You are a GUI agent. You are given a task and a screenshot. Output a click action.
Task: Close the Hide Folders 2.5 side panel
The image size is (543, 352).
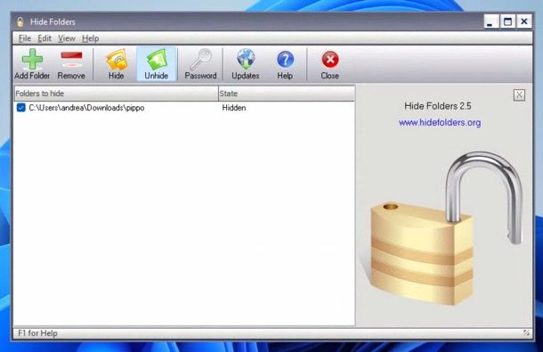(519, 95)
